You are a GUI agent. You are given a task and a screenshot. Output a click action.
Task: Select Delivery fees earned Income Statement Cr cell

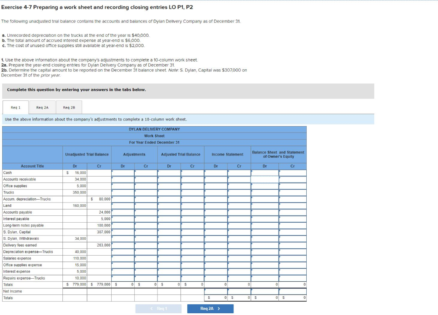pos(239,245)
